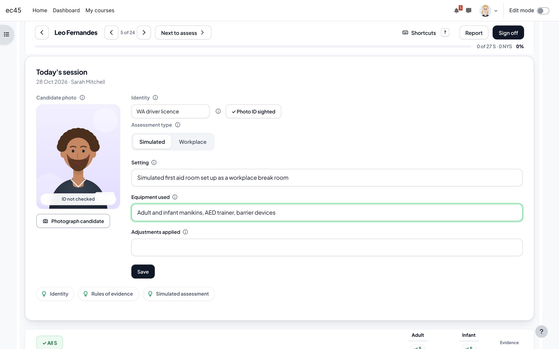
Task: Open the Rules of evidence tip
Action: coord(108,294)
